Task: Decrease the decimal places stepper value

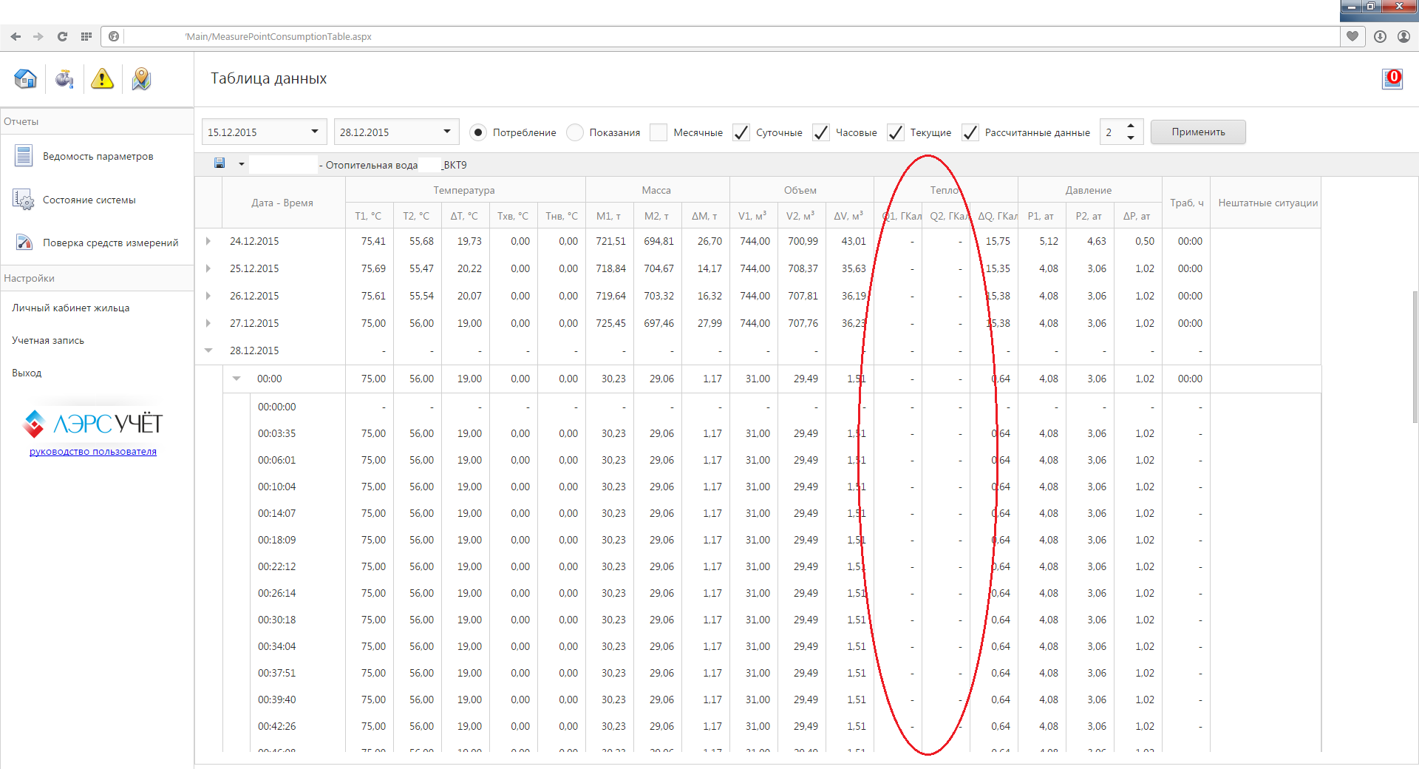Action: coord(1130,138)
